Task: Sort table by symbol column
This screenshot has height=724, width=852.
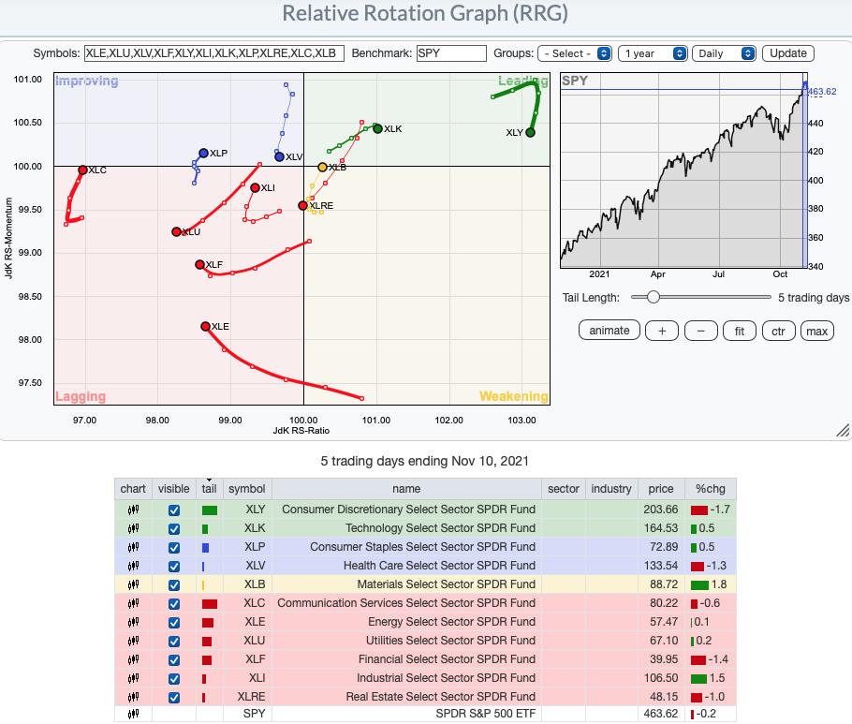Action: [x=246, y=489]
